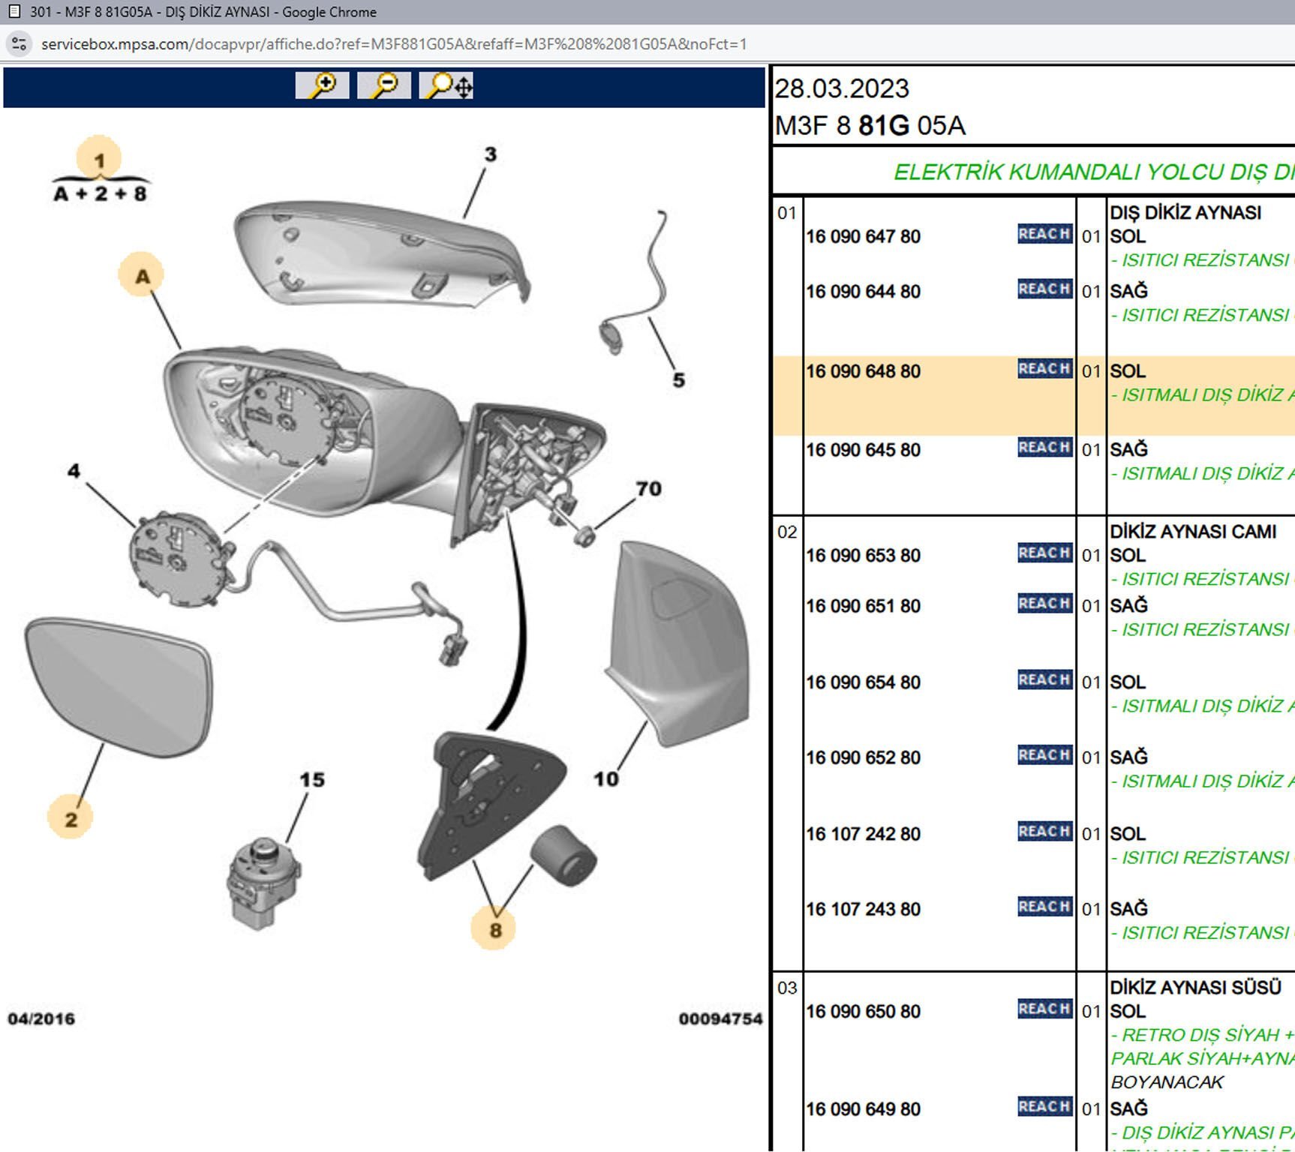Click REACH badge for part 16 107 243 80

coord(1044,907)
